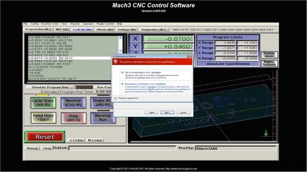Click the X DRO value -0.6700
Image resolution: width=307 pixels, height=172 pixels.
pos(168,39)
